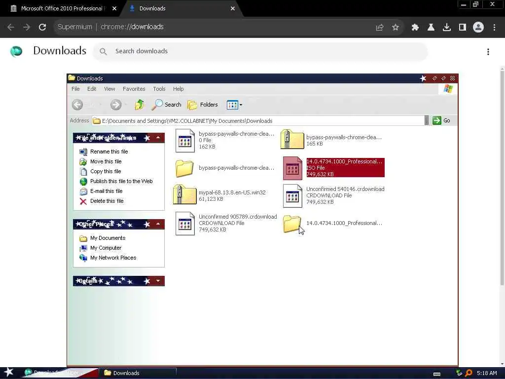
Task: Click the Windows start star button
Action: tap(9, 373)
